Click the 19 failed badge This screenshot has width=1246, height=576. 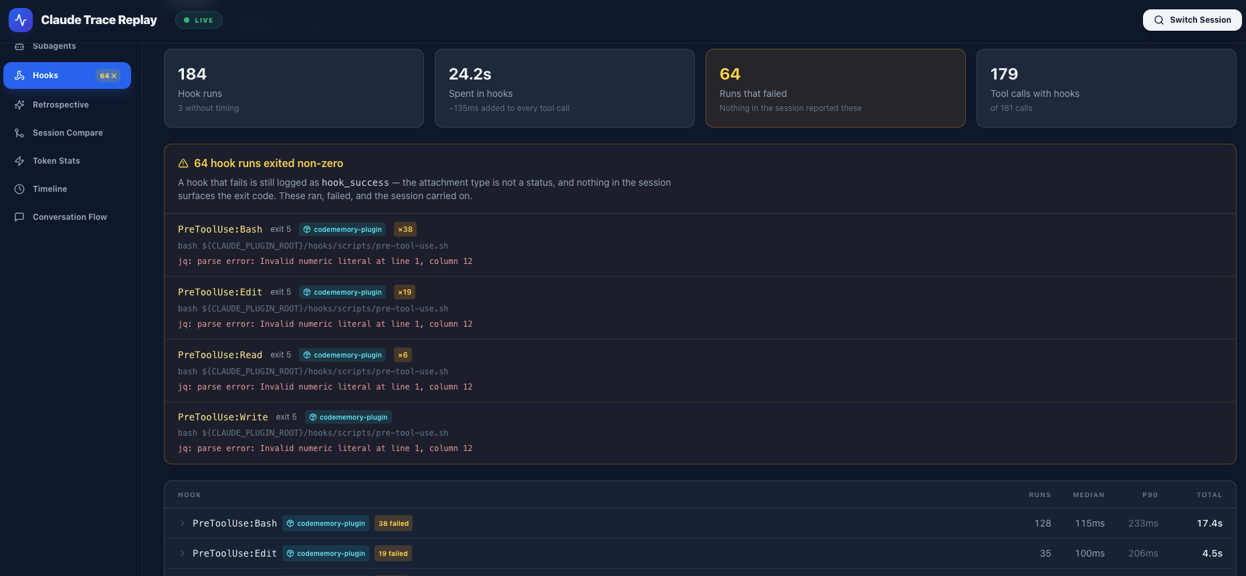click(393, 553)
